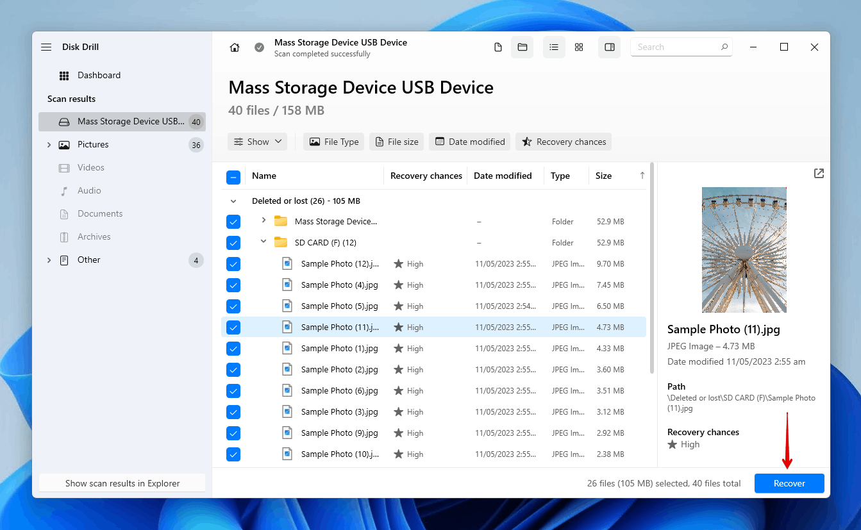This screenshot has width=861, height=530.
Task: Sort by the Name column header
Action: pos(264,176)
